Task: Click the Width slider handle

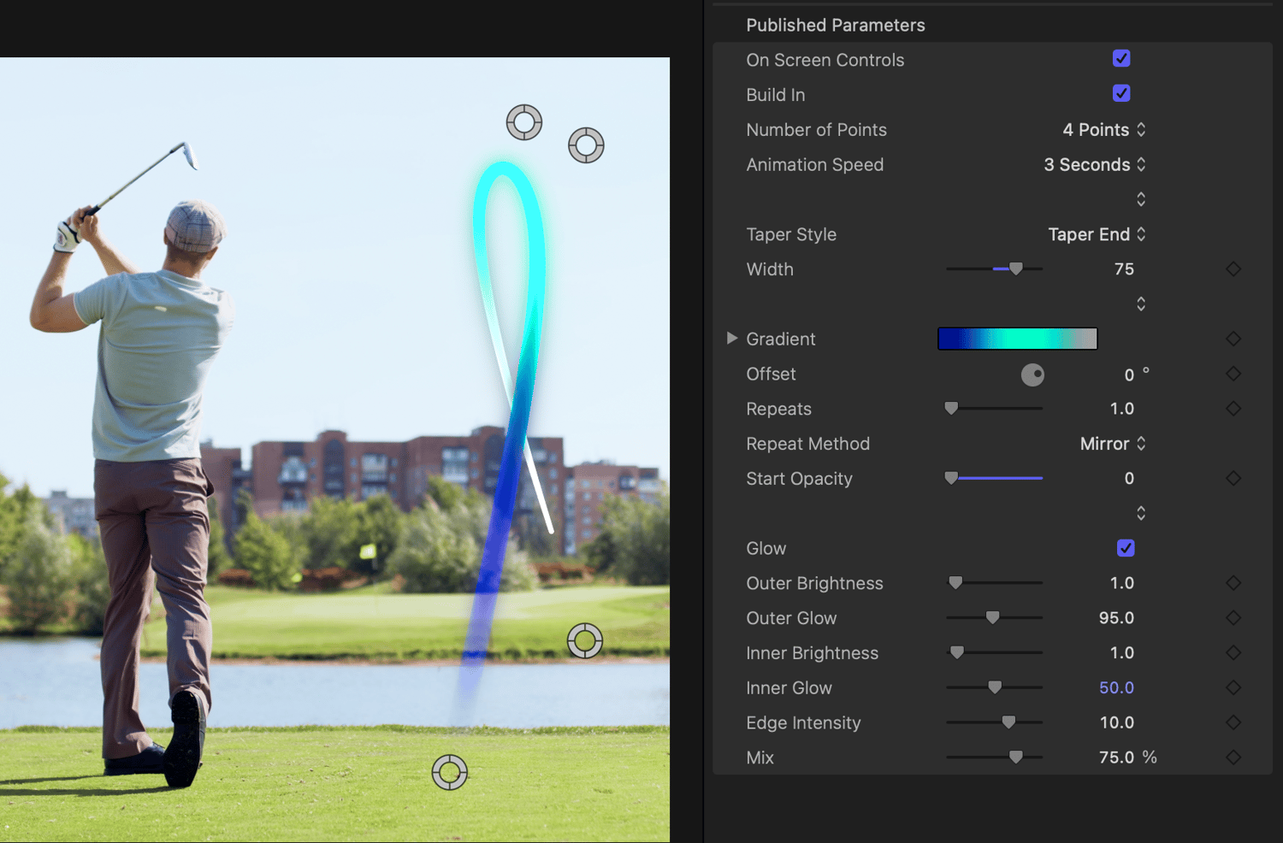Action: (x=1016, y=268)
